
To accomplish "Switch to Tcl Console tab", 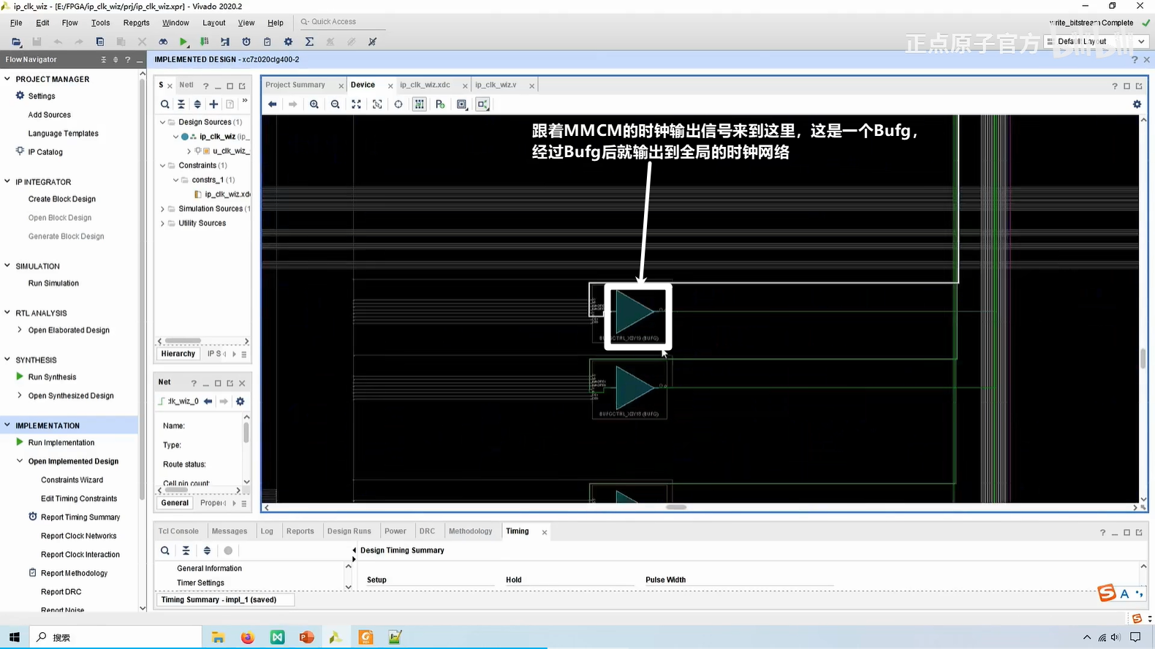I will tap(178, 531).
